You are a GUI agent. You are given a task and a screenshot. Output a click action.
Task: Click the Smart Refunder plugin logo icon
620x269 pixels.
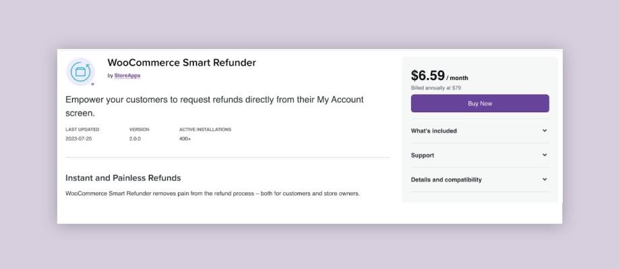[80, 72]
